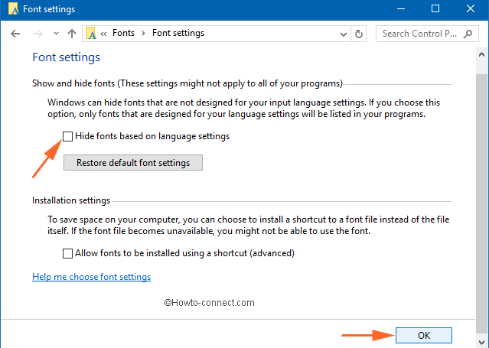Screen dimensions: 489x348
Task: Focus the Search Control Panel box
Action: [427, 34]
